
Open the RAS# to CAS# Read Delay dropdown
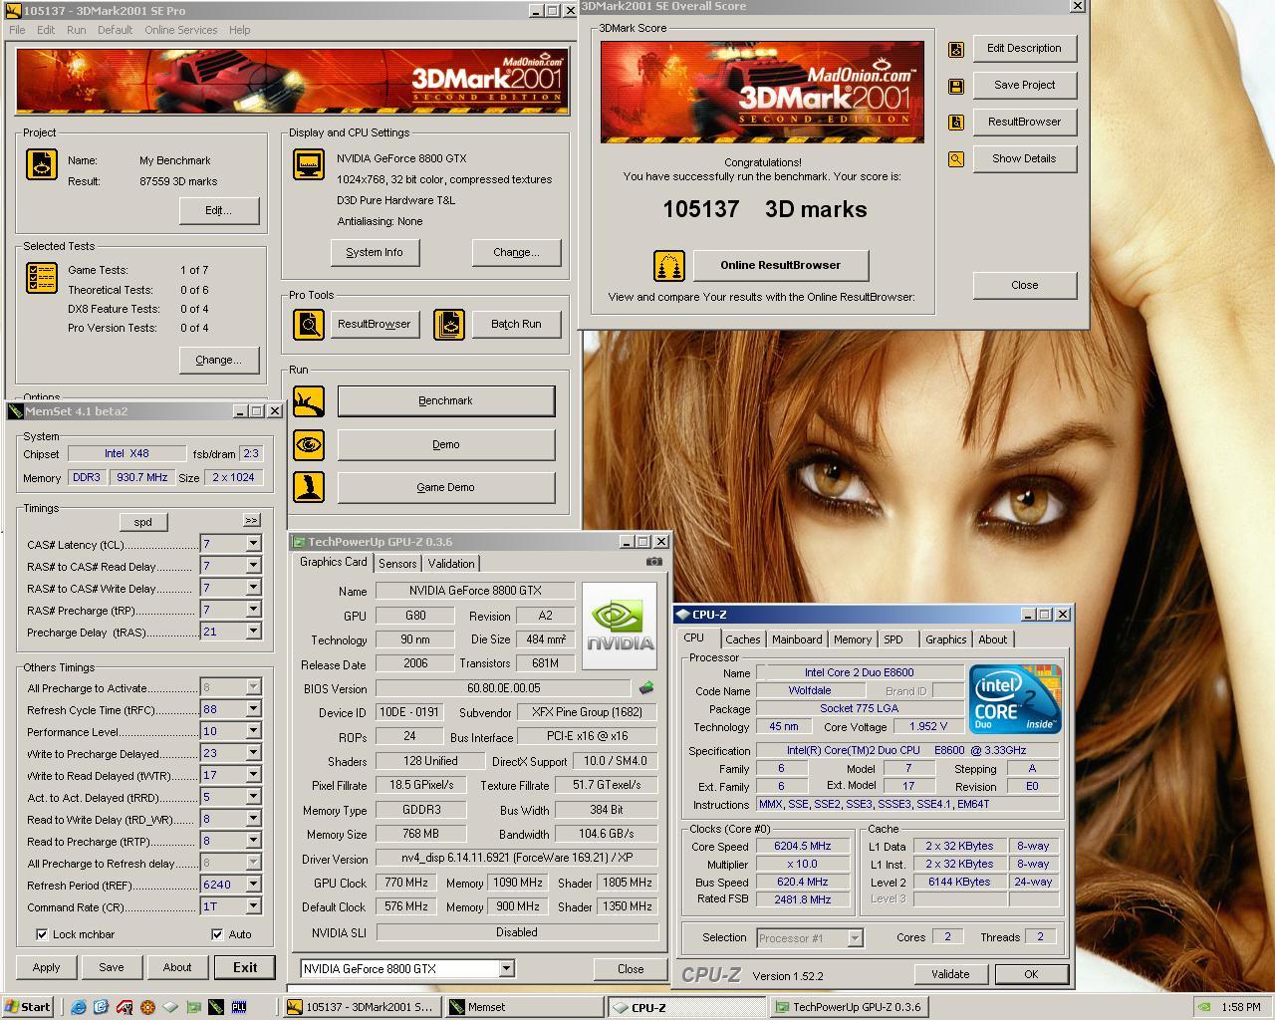pos(253,566)
